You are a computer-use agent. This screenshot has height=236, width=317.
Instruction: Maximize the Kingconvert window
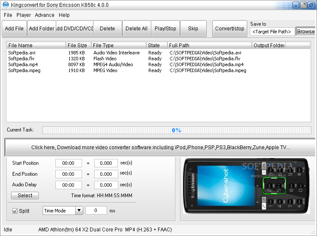click(303, 5)
